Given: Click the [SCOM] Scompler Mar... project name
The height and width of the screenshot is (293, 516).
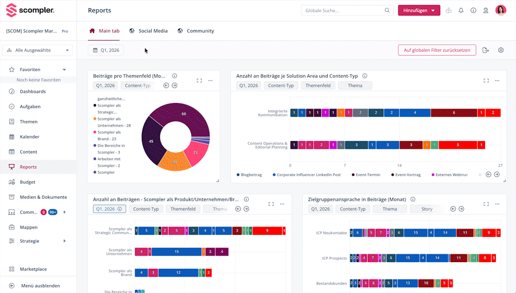Looking at the screenshot, I should [31, 31].
